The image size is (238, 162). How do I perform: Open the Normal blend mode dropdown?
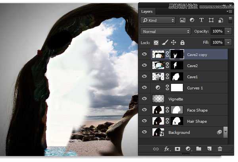165,31
